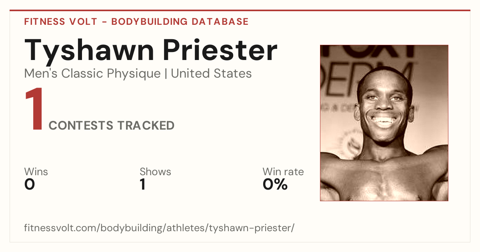Select the Men's Classic Physique division text
Viewport: 480px width, 252px height.
[x=92, y=74]
